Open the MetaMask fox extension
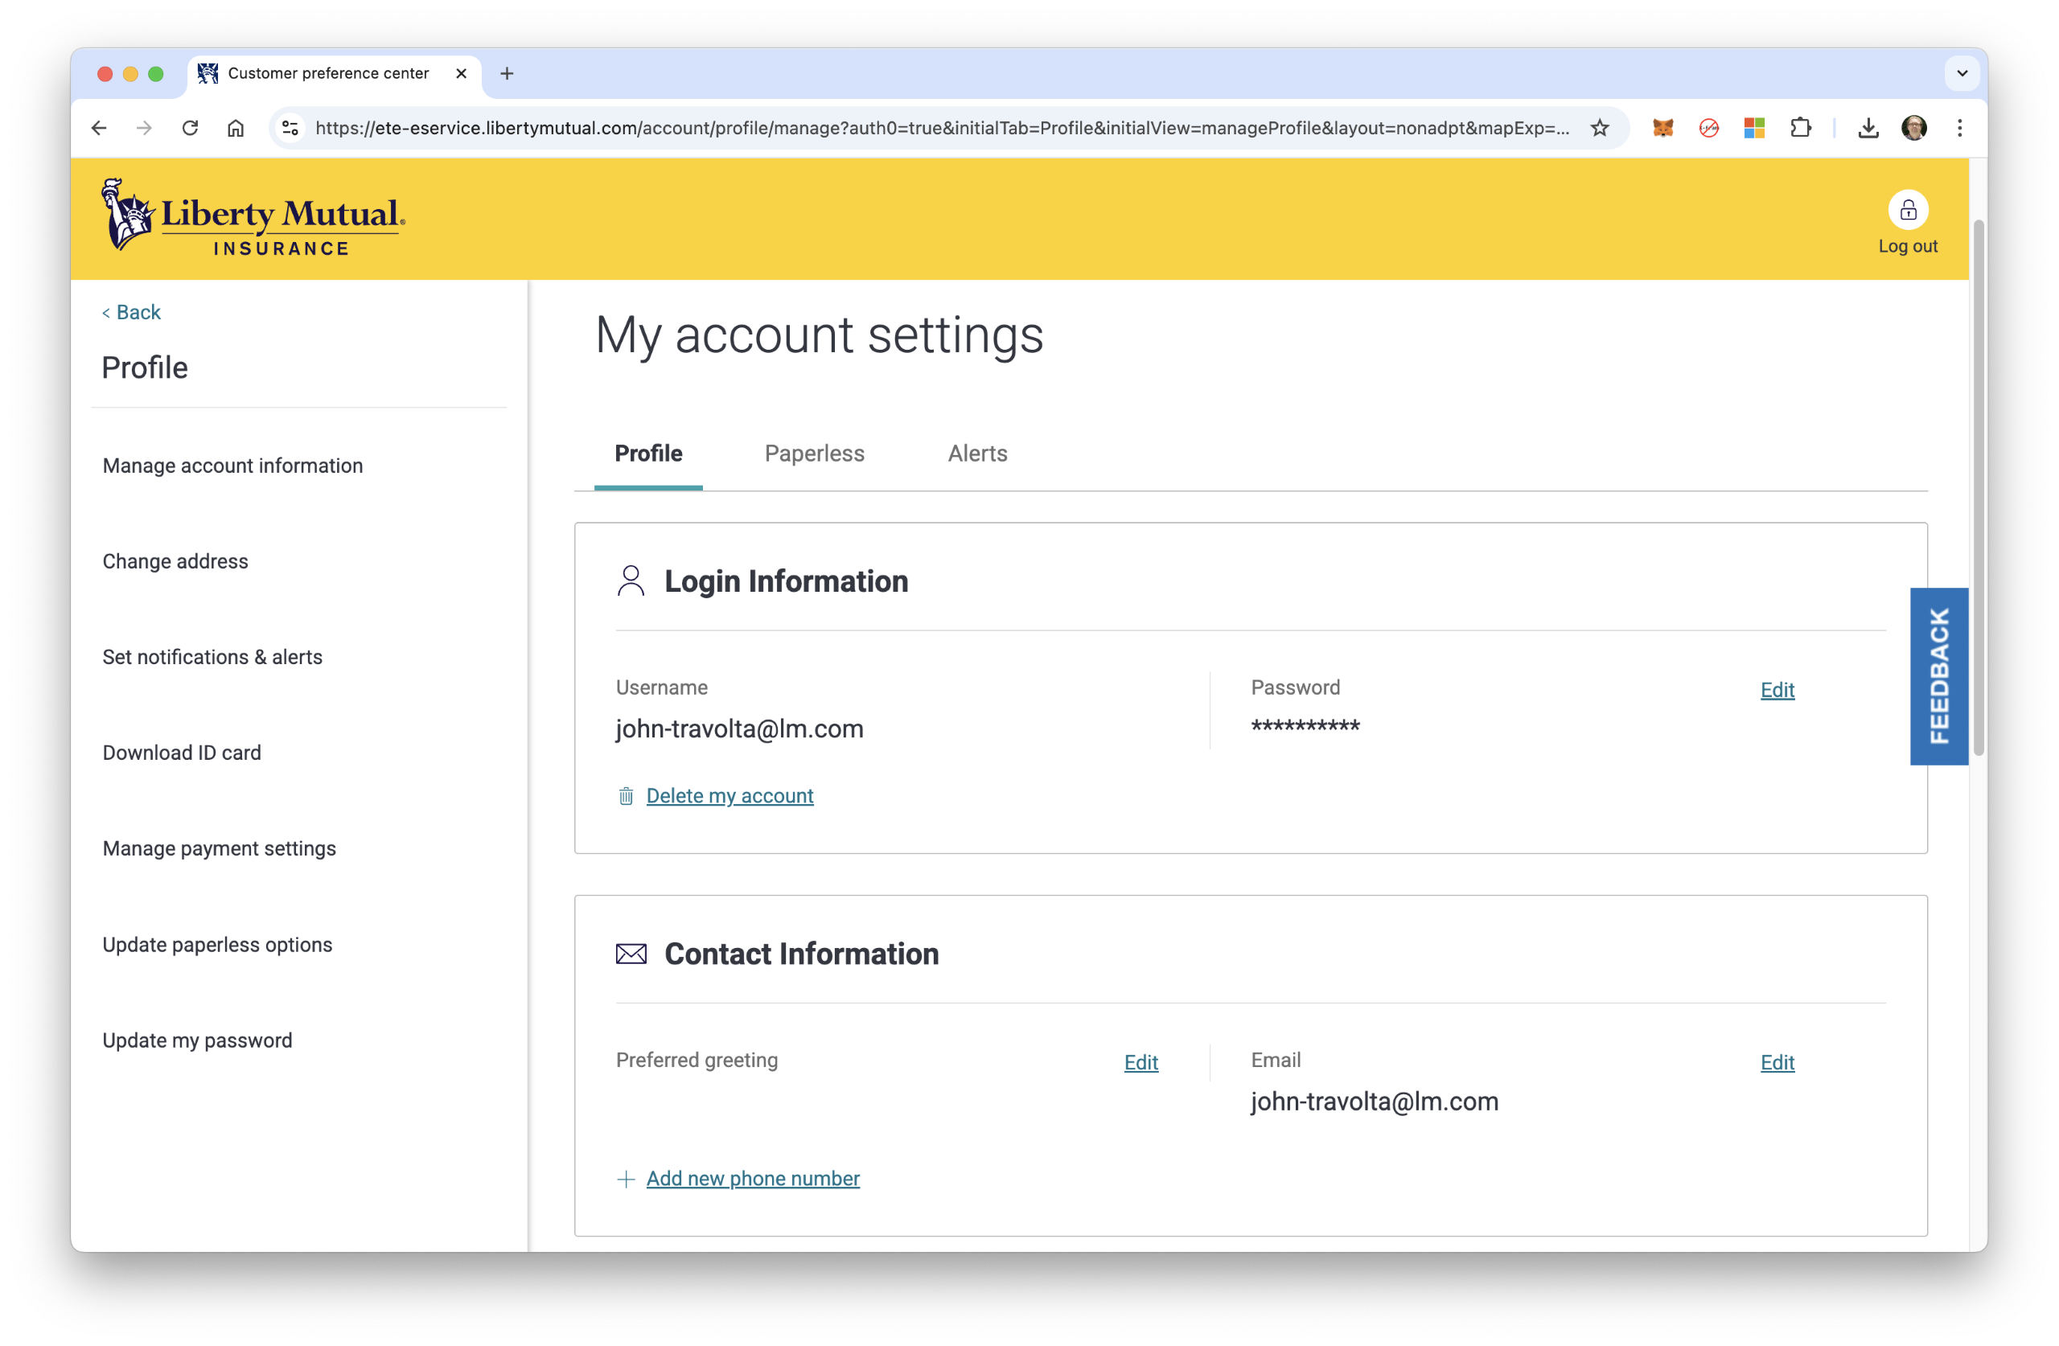 click(1662, 128)
